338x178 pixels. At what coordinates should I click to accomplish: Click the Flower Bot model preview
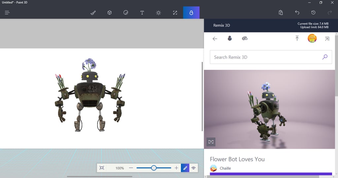tap(269, 109)
